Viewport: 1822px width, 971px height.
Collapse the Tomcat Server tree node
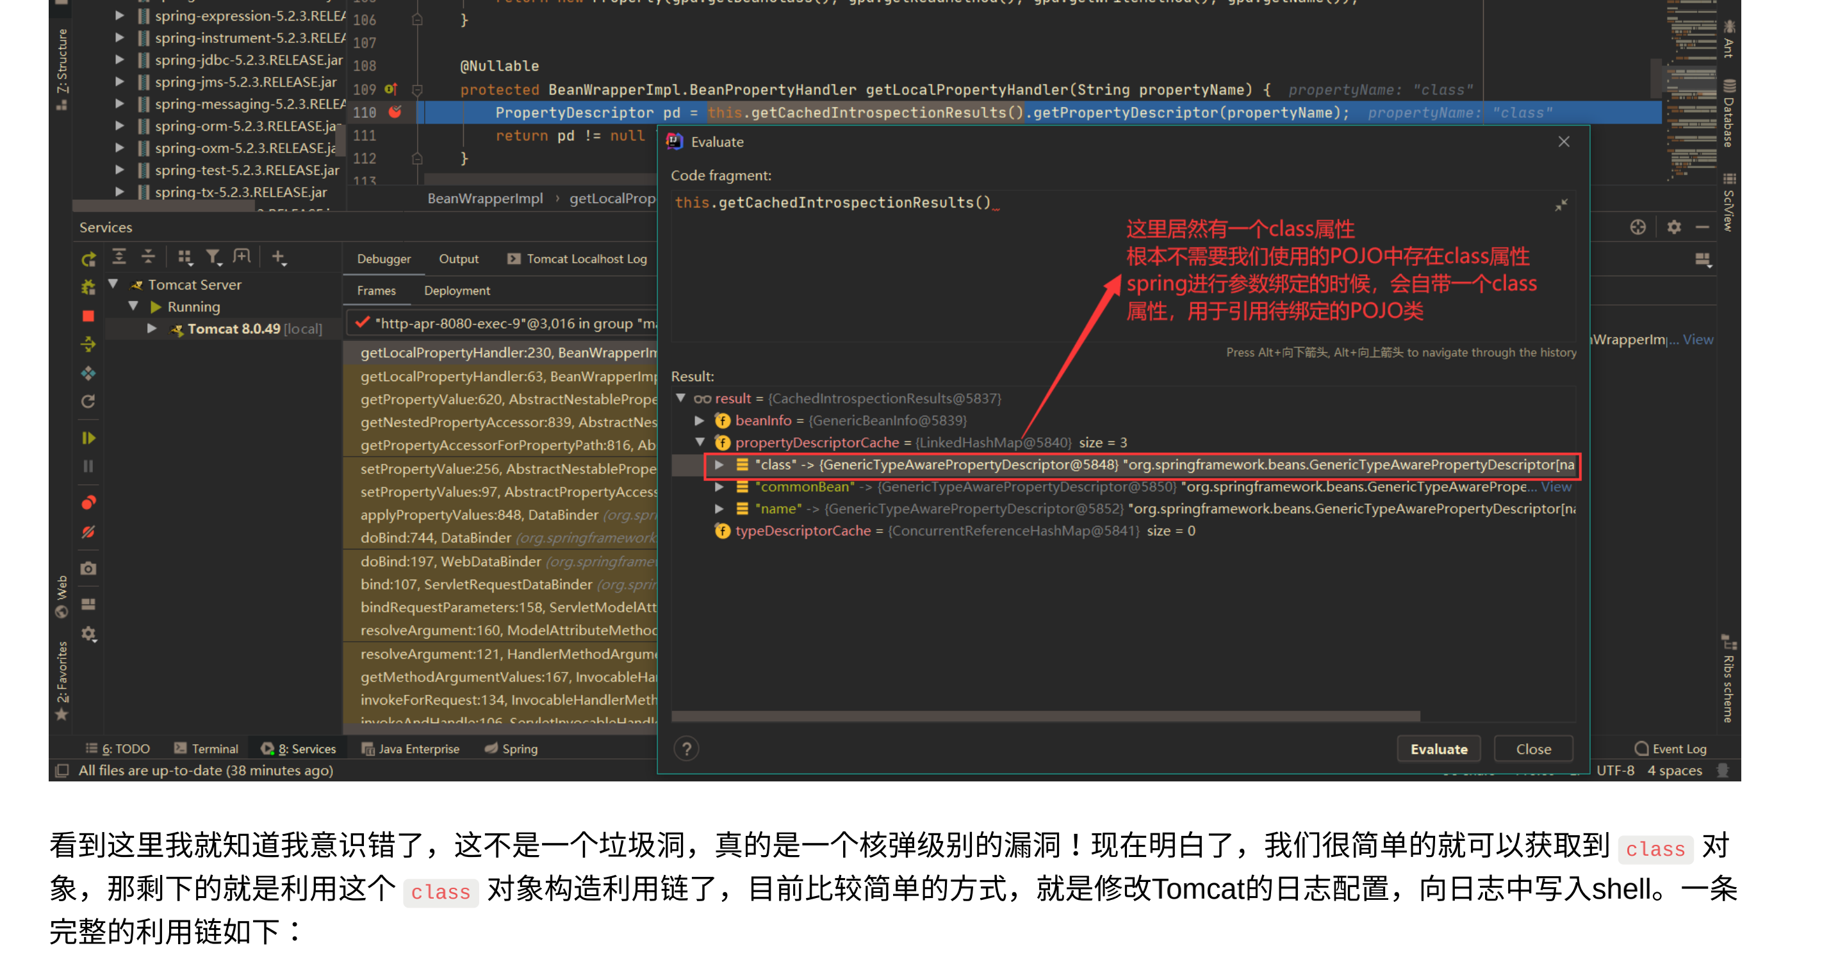click(x=113, y=284)
